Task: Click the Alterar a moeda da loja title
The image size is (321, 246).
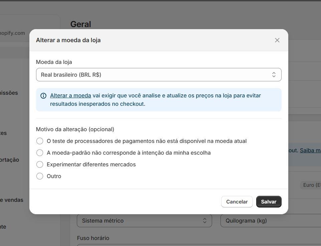Action: click(x=68, y=40)
